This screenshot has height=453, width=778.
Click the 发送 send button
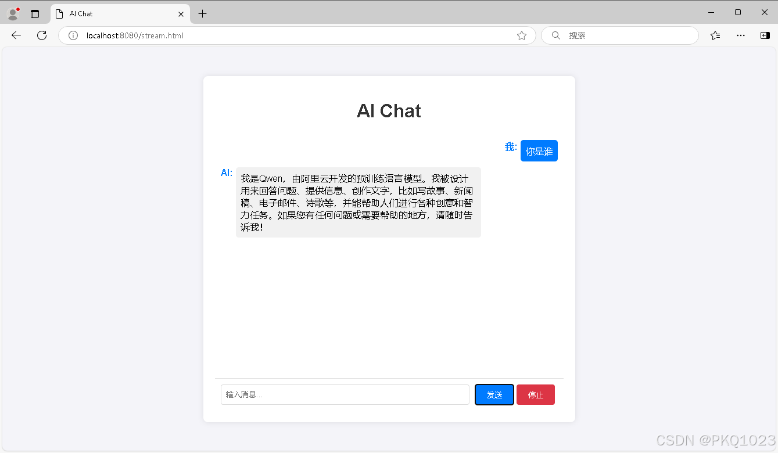click(494, 394)
